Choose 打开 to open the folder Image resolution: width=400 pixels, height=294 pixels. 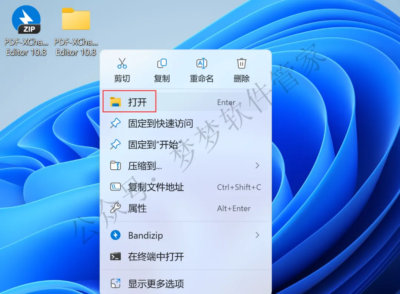(186, 102)
